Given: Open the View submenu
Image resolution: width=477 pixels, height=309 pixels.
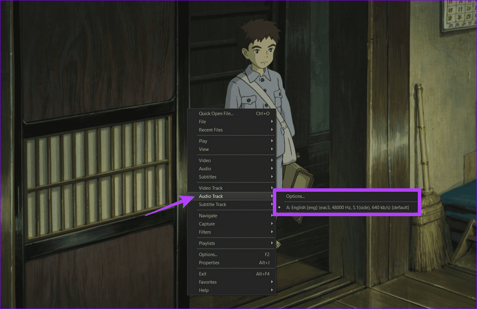Looking at the screenshot, I should (x=232, y=149).
